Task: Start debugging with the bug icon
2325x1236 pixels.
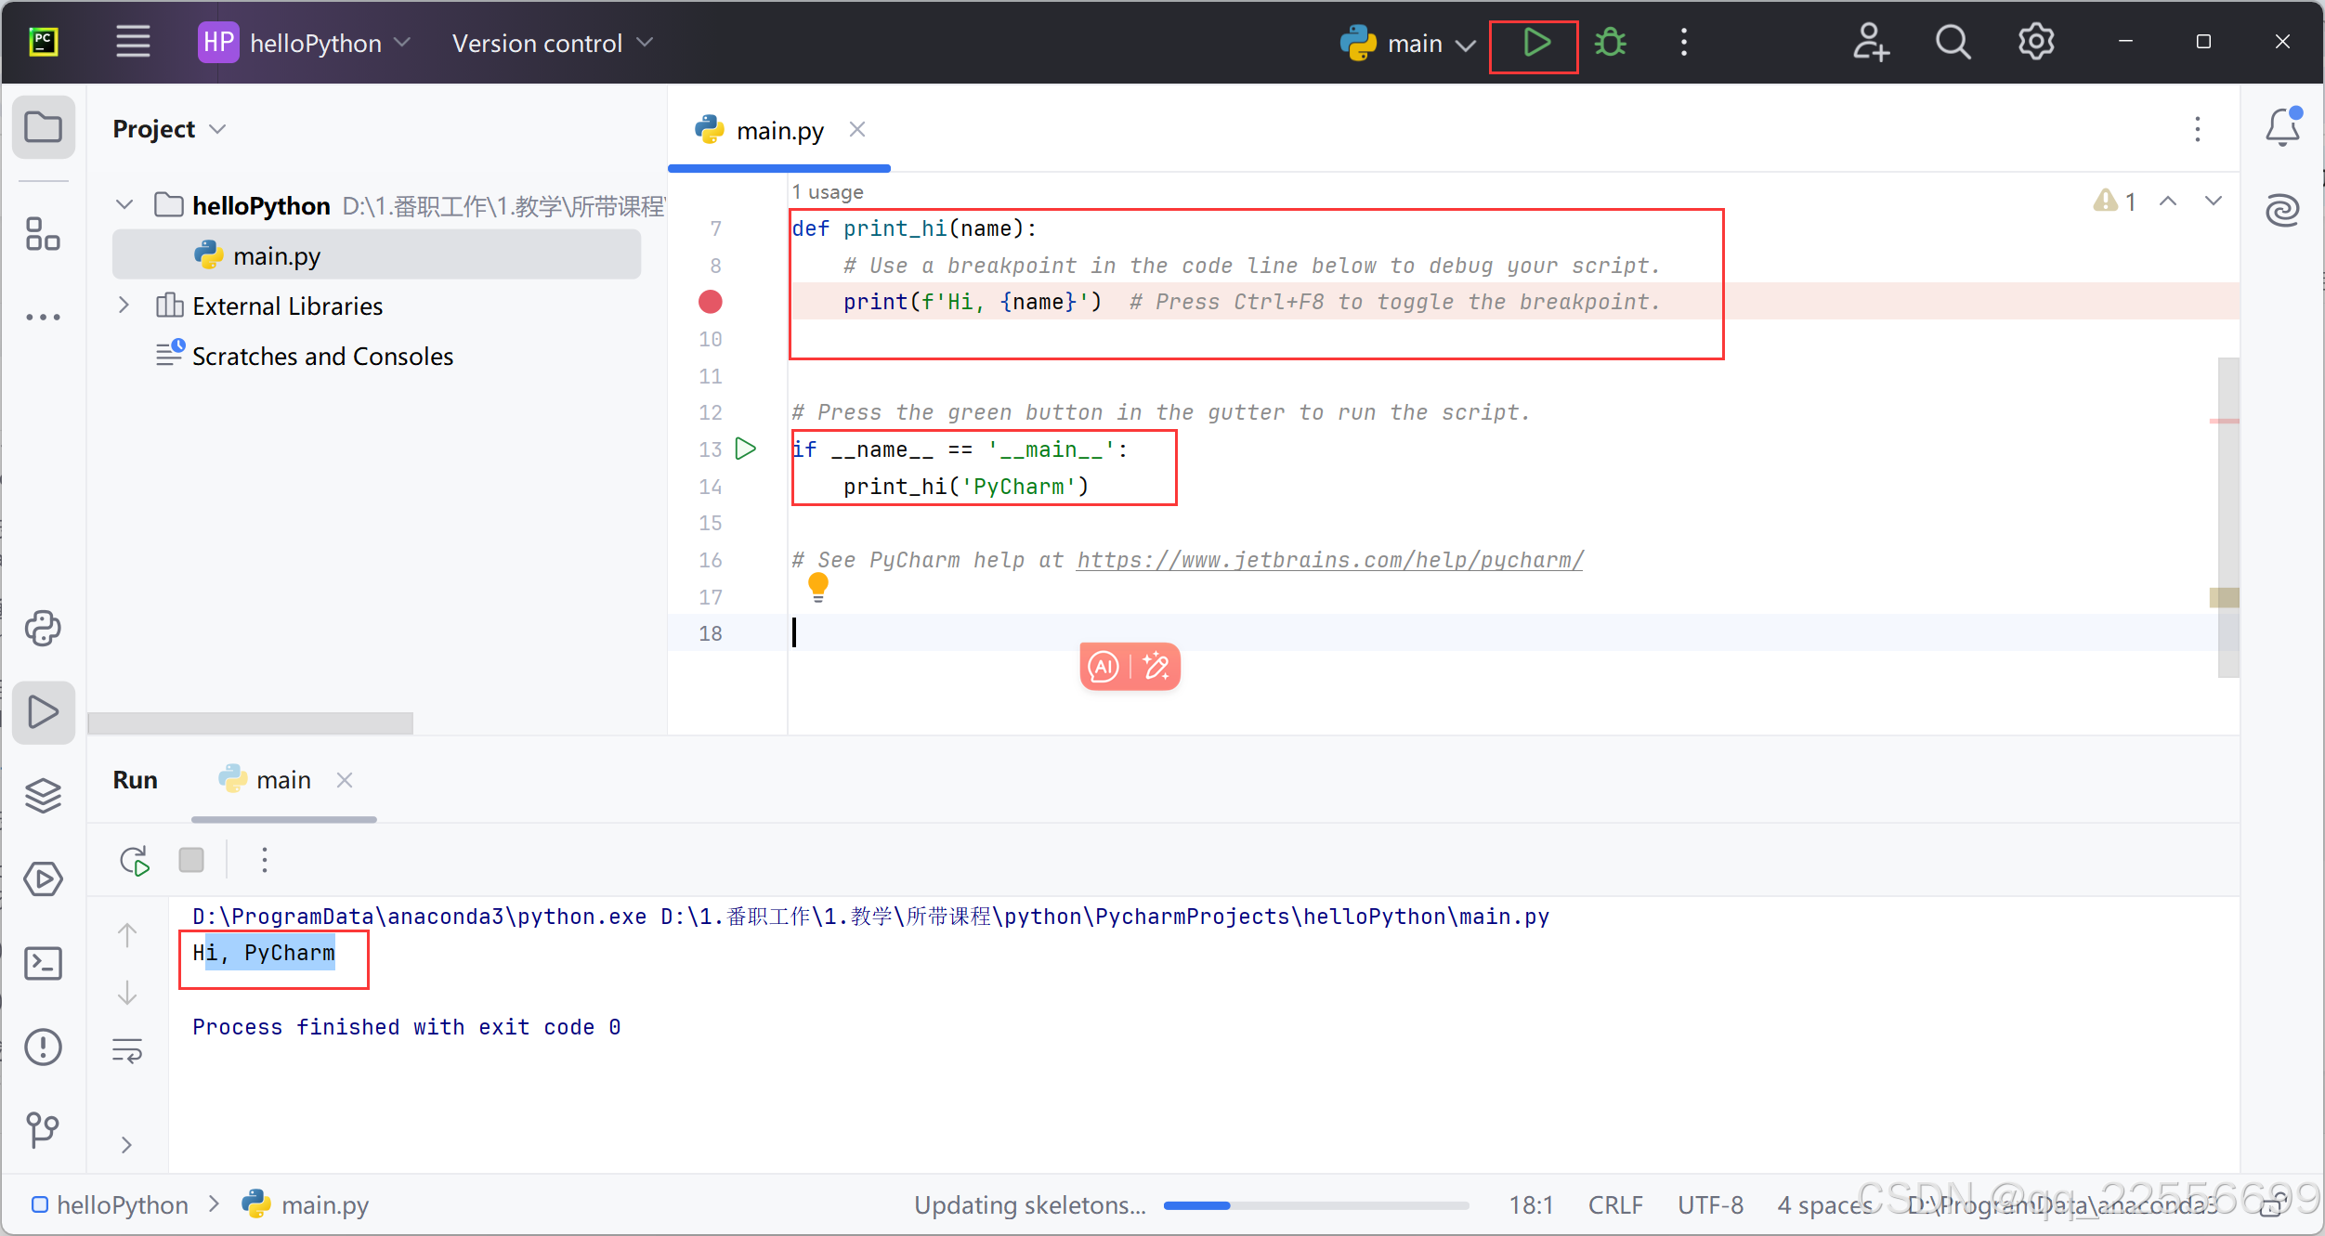Action: pyautogui.click(x=1611, y=43)
